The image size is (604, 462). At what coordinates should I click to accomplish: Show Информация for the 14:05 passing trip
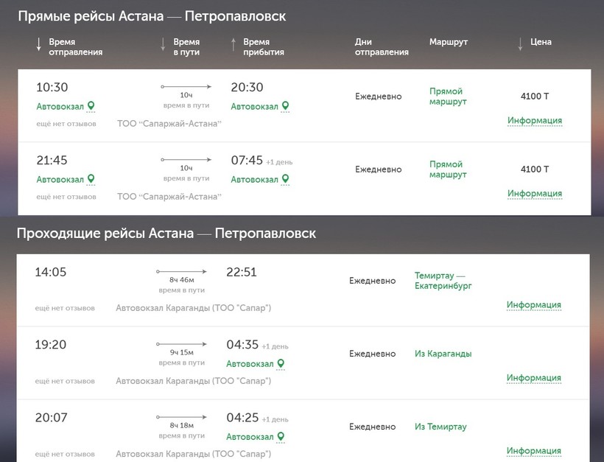(x=533, y=304)
